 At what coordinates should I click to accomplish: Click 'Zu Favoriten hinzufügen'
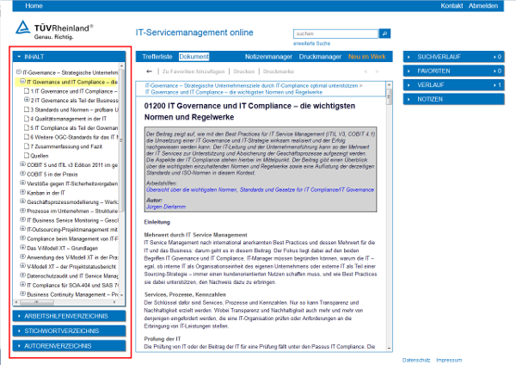point(193,71)
